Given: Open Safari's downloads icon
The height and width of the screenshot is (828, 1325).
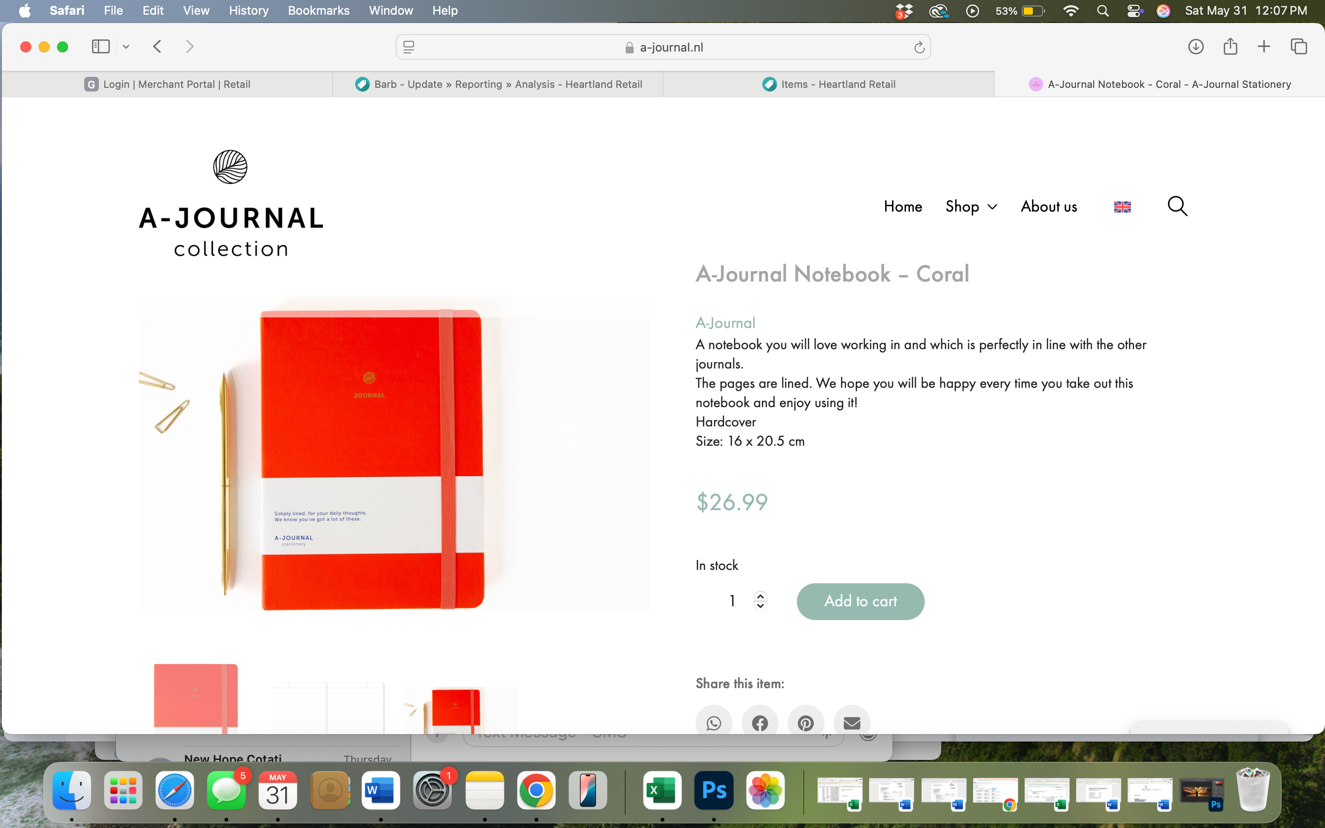Looking at the screenshot, I should 1196,46.
